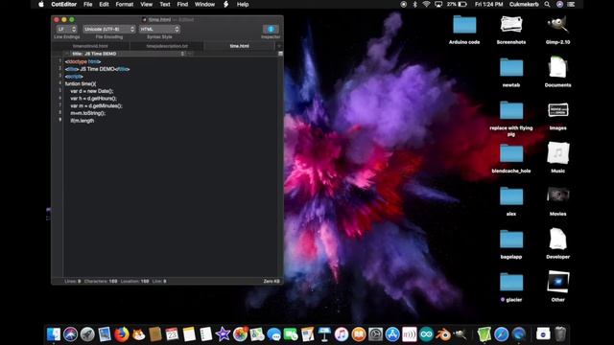This screenshot has width=614, height=345.
Task: Open the blendcache_hole folder
Action: pos(511,153)
